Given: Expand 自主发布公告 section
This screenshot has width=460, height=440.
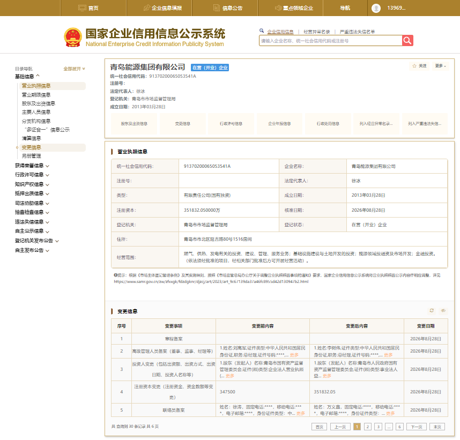Looking at the screenshot, I should tap(32, 250).
